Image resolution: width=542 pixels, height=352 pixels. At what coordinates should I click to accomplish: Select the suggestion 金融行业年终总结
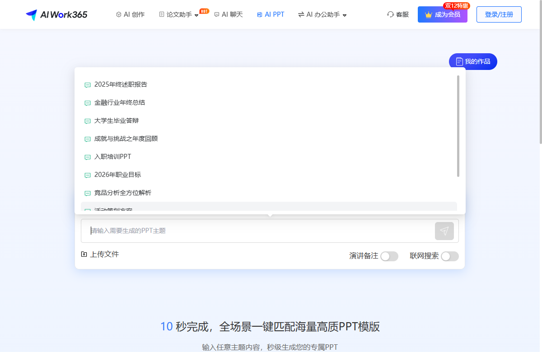click(120, 102)
